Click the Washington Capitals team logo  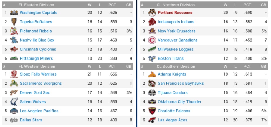click(14, 13)
